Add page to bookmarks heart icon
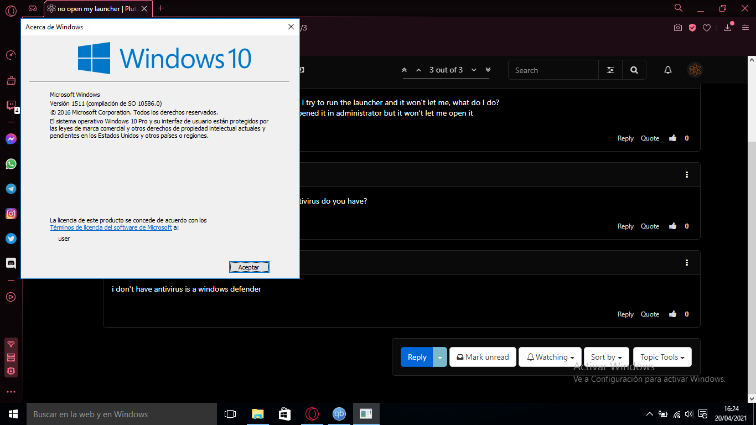 tap(707, 28)
